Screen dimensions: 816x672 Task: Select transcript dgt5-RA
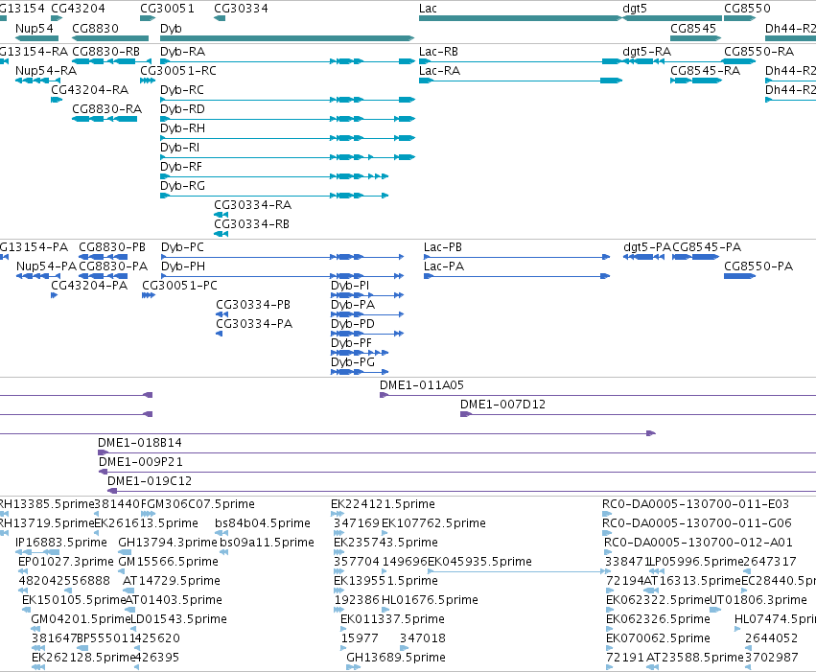coord(647,52)
